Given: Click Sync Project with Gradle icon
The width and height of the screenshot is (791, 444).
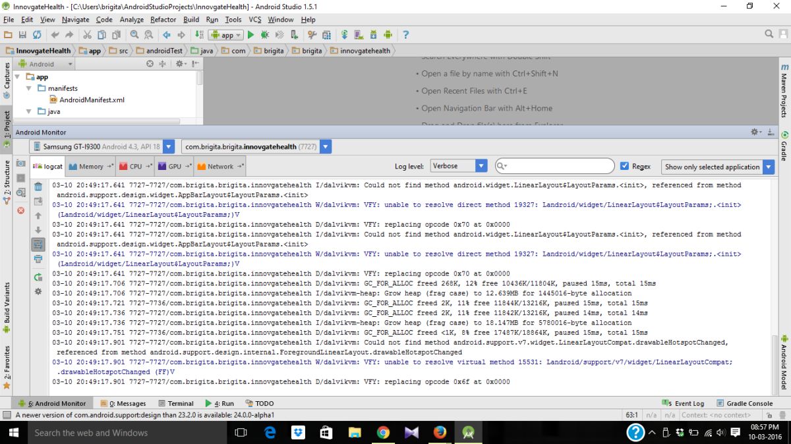Looking at the screenshot, I should pos(344,35).
